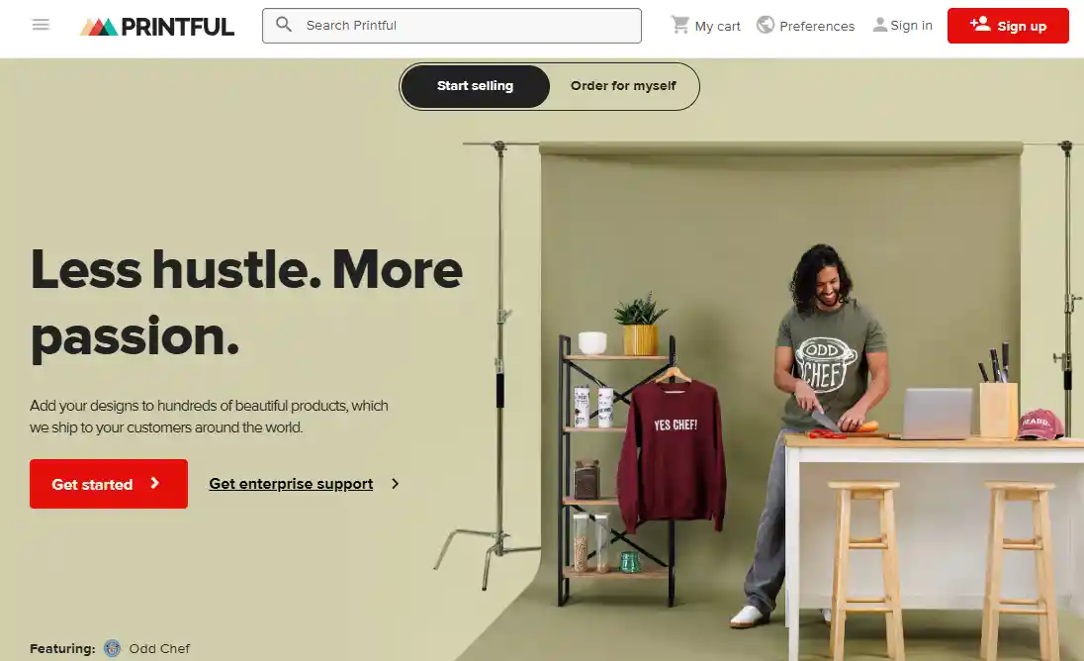Switch to Order for myself mode

tap(623, 86)
